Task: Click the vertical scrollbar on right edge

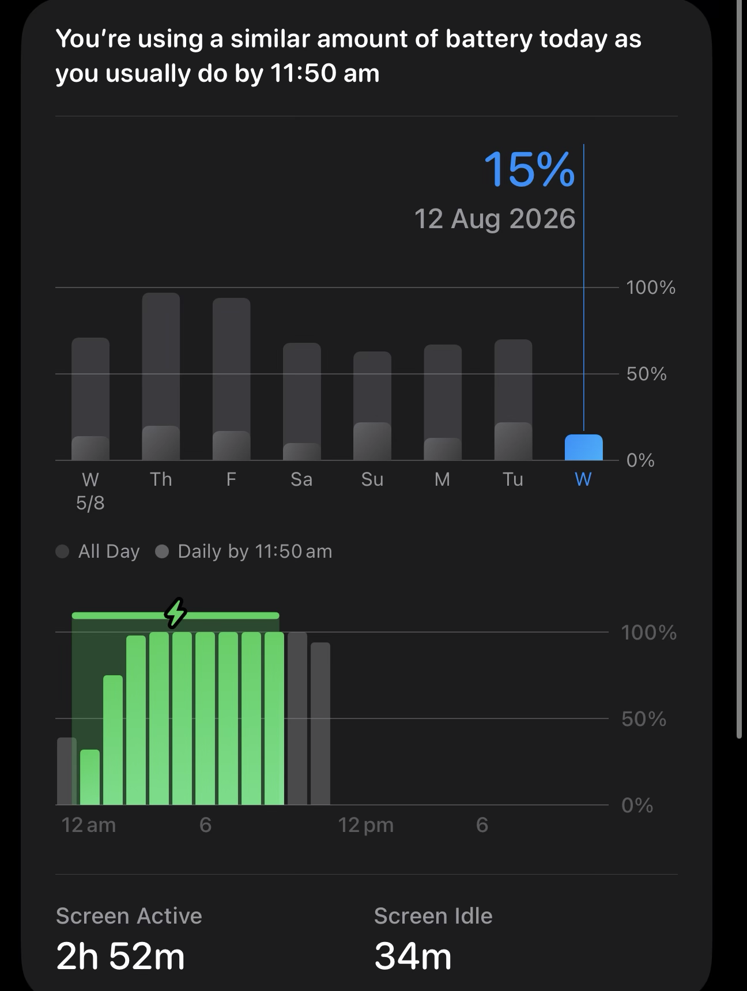Action: 740,369
